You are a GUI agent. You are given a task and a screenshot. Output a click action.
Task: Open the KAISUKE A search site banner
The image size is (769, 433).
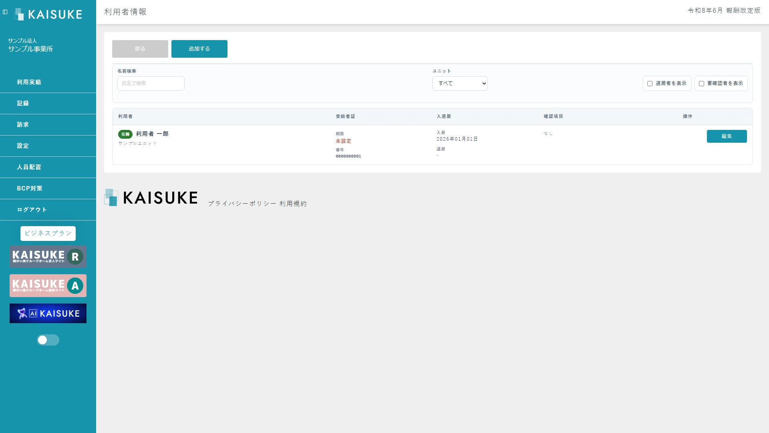48,285
